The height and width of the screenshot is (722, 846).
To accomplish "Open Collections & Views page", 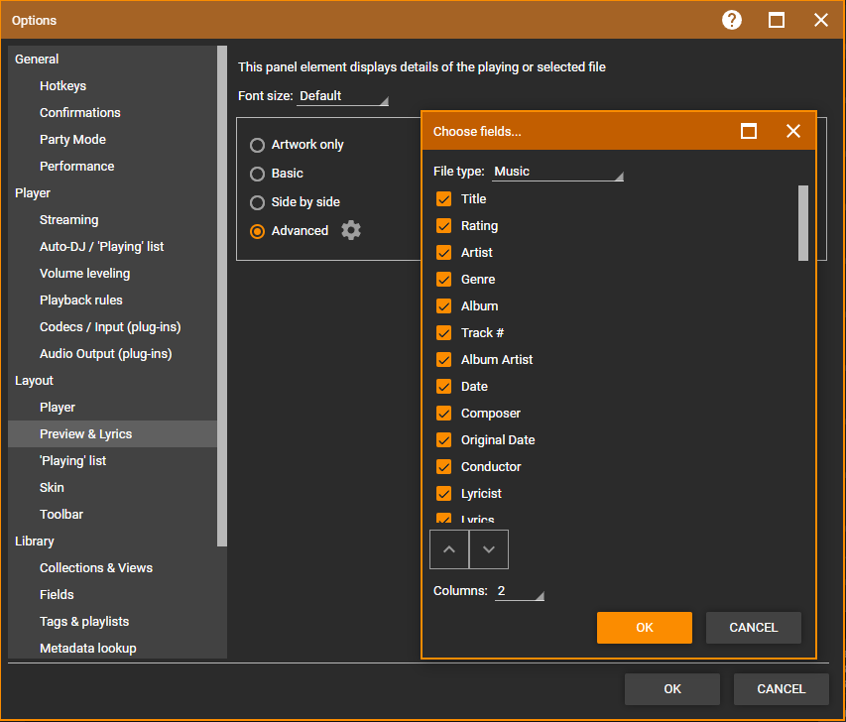I will point(96,567).
